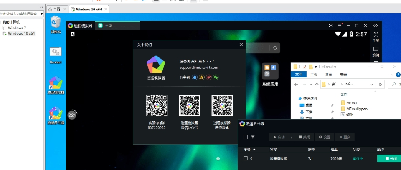Click the 新浪微博 QR code
The height and width of the screenshot is (170, 401).
tap(222, 106)
